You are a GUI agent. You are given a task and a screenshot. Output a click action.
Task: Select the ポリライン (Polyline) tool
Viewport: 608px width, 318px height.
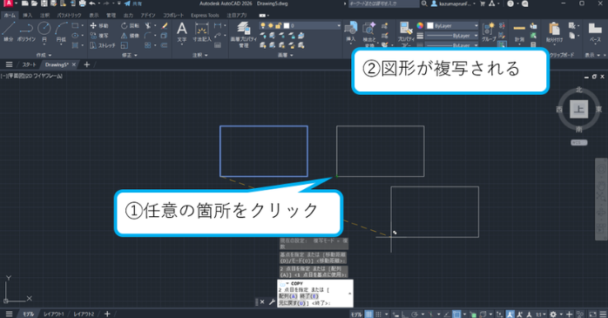tap(26, 31)
